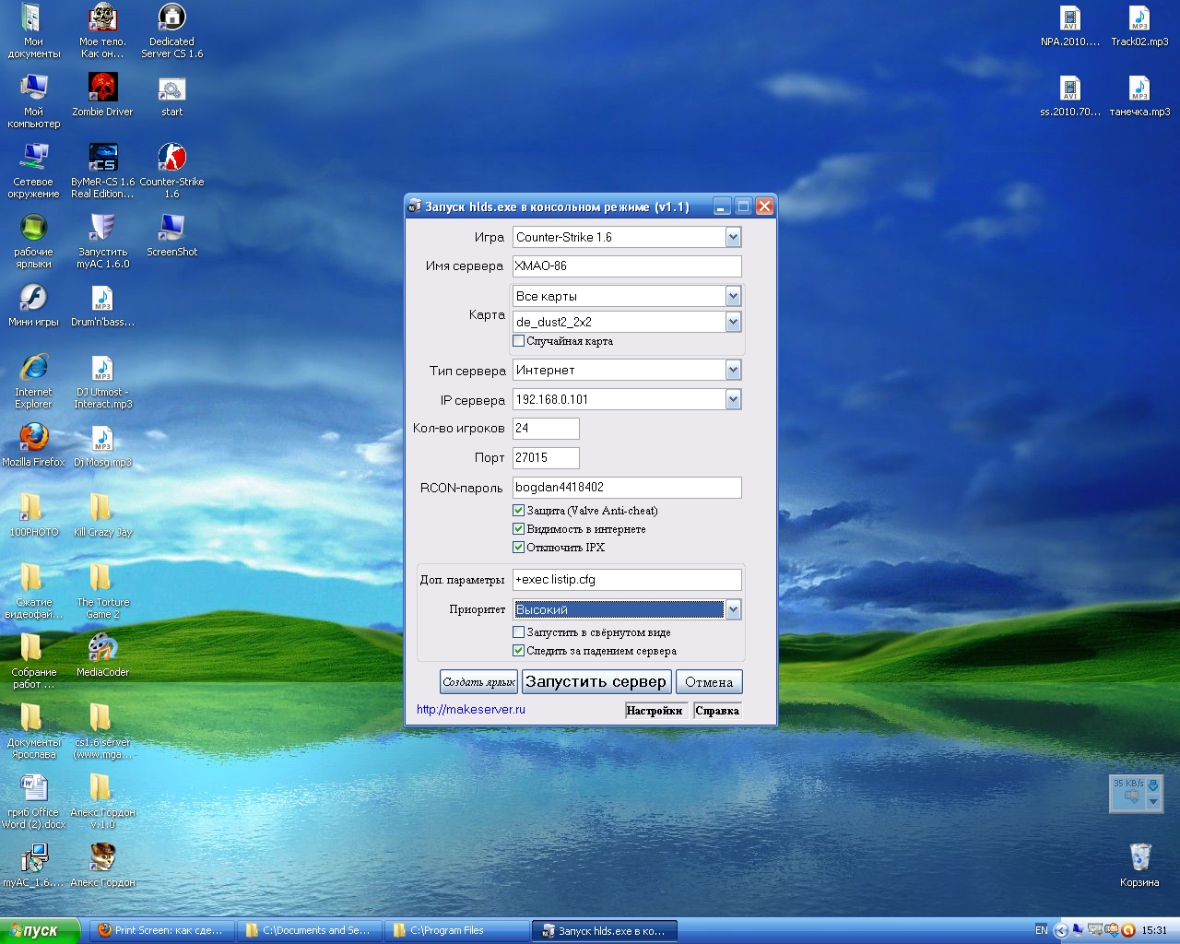Open Настройки in the hlds launcher
Image resolution: width=1180 pixels, height=944 pixels.
655,711
